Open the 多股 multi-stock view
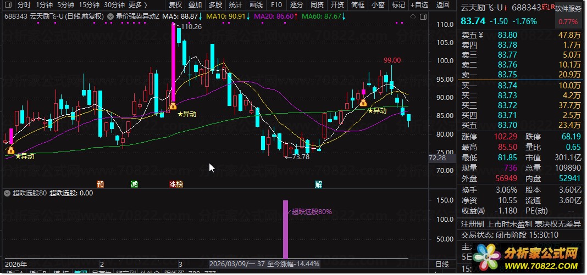The height and width of the screenshot is (275, 587). 215,5
